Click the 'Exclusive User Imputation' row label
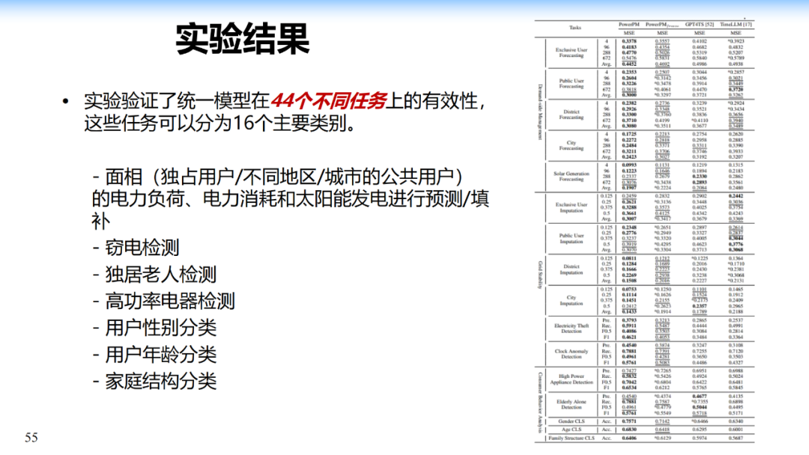 tap(571, 207)
